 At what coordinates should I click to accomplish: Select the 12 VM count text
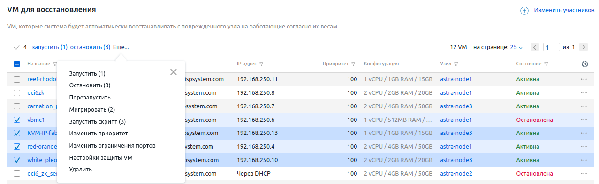click(458, 47)
